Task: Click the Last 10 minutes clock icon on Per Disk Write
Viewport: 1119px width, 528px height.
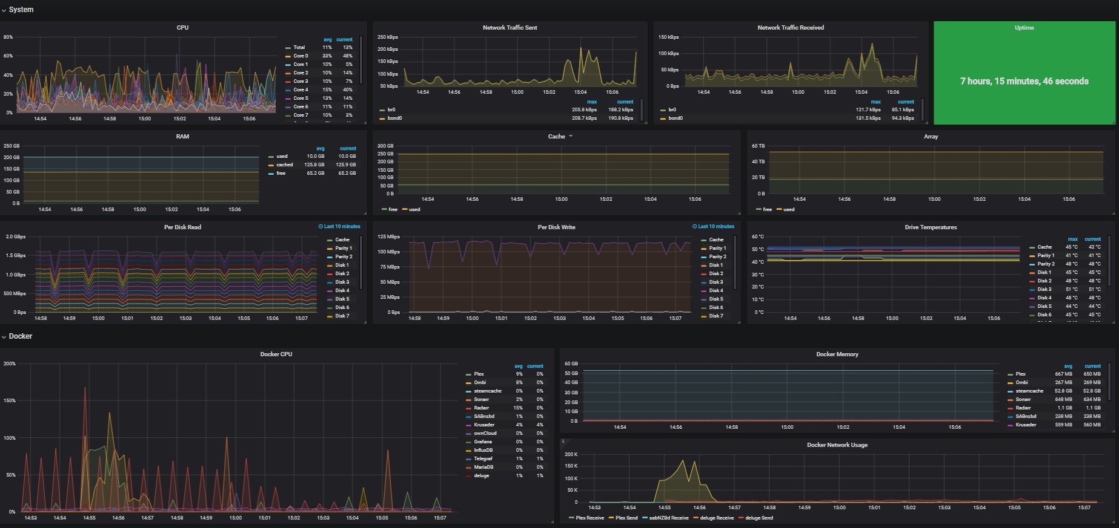Action: [x=694, y=226]
